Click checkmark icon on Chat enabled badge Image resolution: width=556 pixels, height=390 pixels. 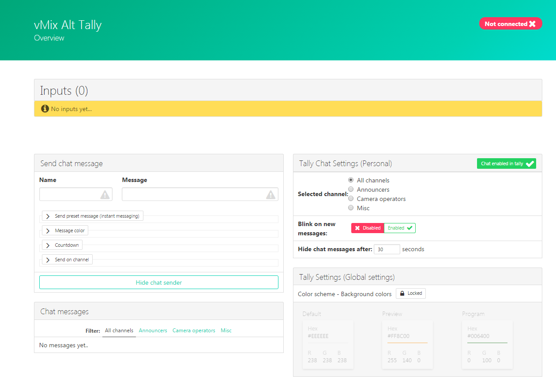click(530, 163)
